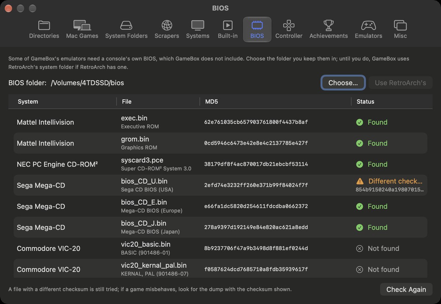Open the System Folders pane

click(126, 29)
